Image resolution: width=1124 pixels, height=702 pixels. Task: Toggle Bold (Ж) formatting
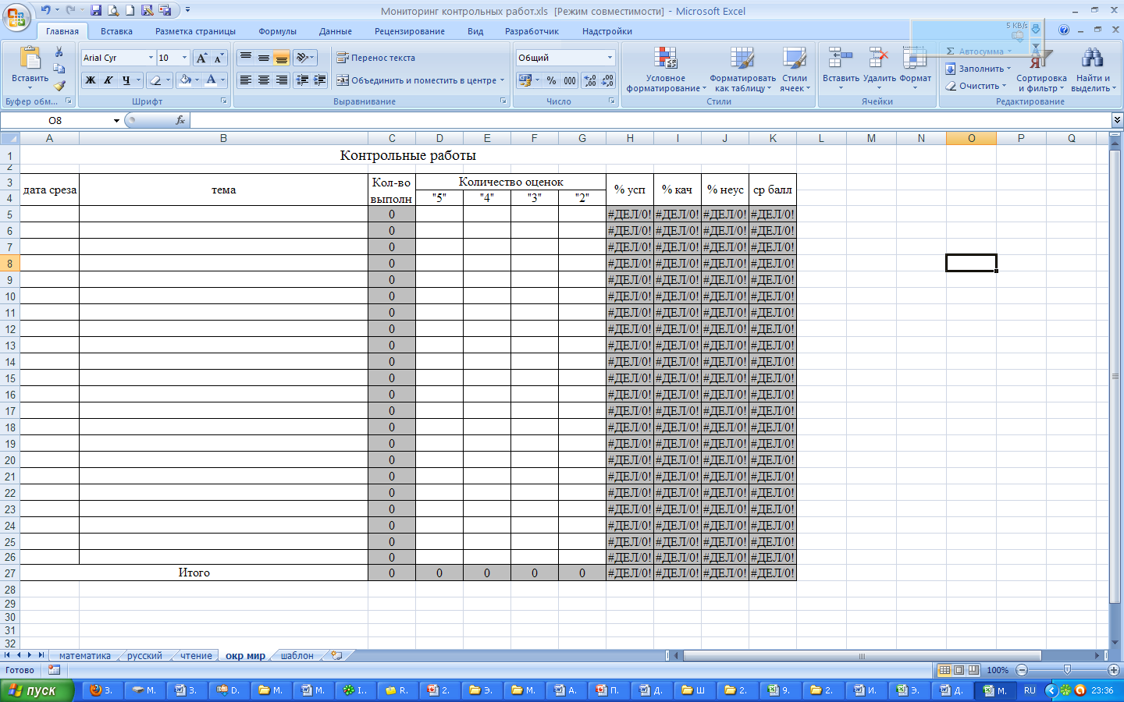[91, 80]
